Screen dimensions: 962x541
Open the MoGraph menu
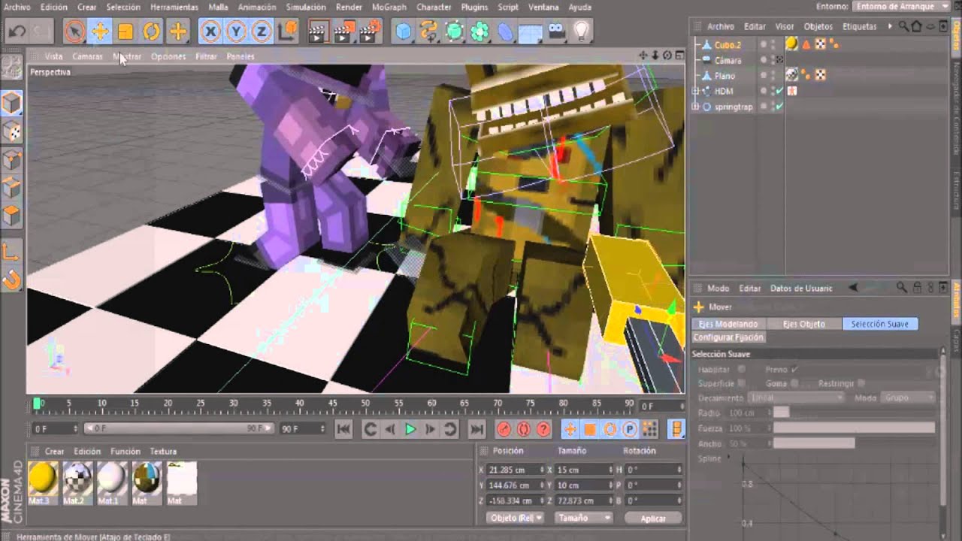(389, 7)
